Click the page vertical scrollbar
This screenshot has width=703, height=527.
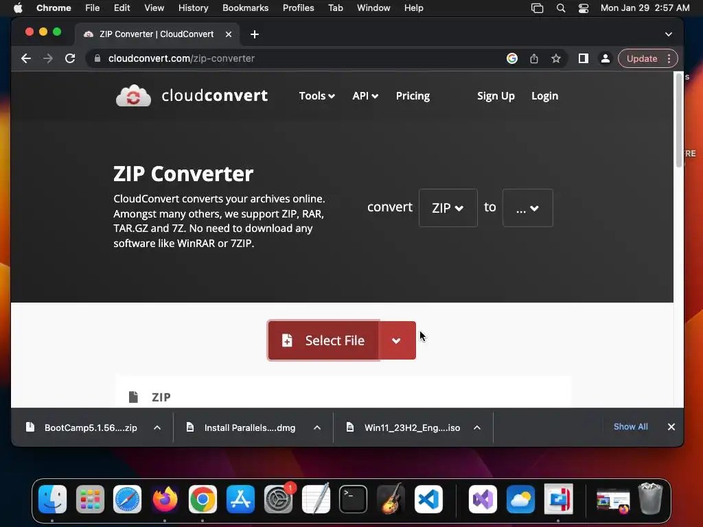pyautogui.click(x=679, y=121)
